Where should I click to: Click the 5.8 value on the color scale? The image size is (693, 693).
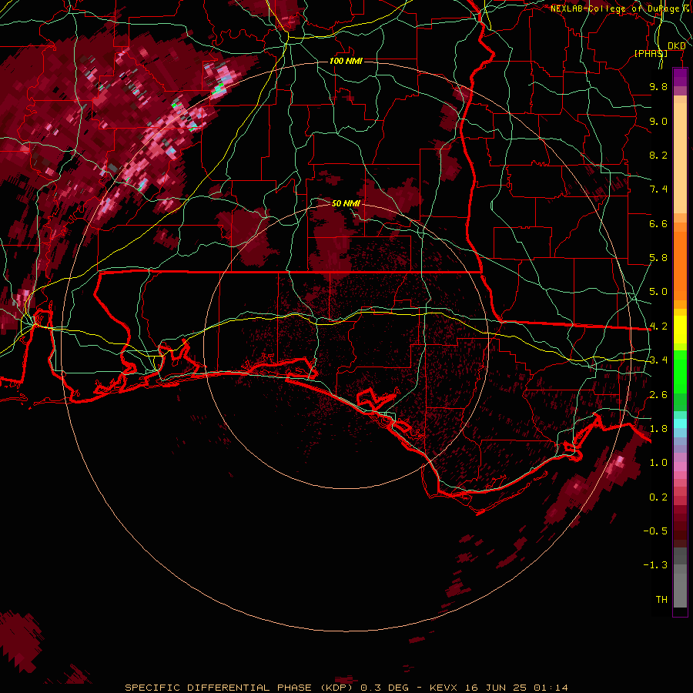(658, 258)
